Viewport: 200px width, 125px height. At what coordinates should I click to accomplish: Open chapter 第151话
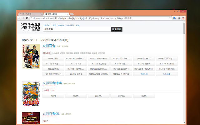pos(53,69)
